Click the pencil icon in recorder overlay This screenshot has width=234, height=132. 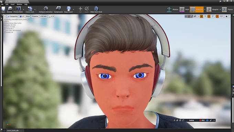coord(211,120)
